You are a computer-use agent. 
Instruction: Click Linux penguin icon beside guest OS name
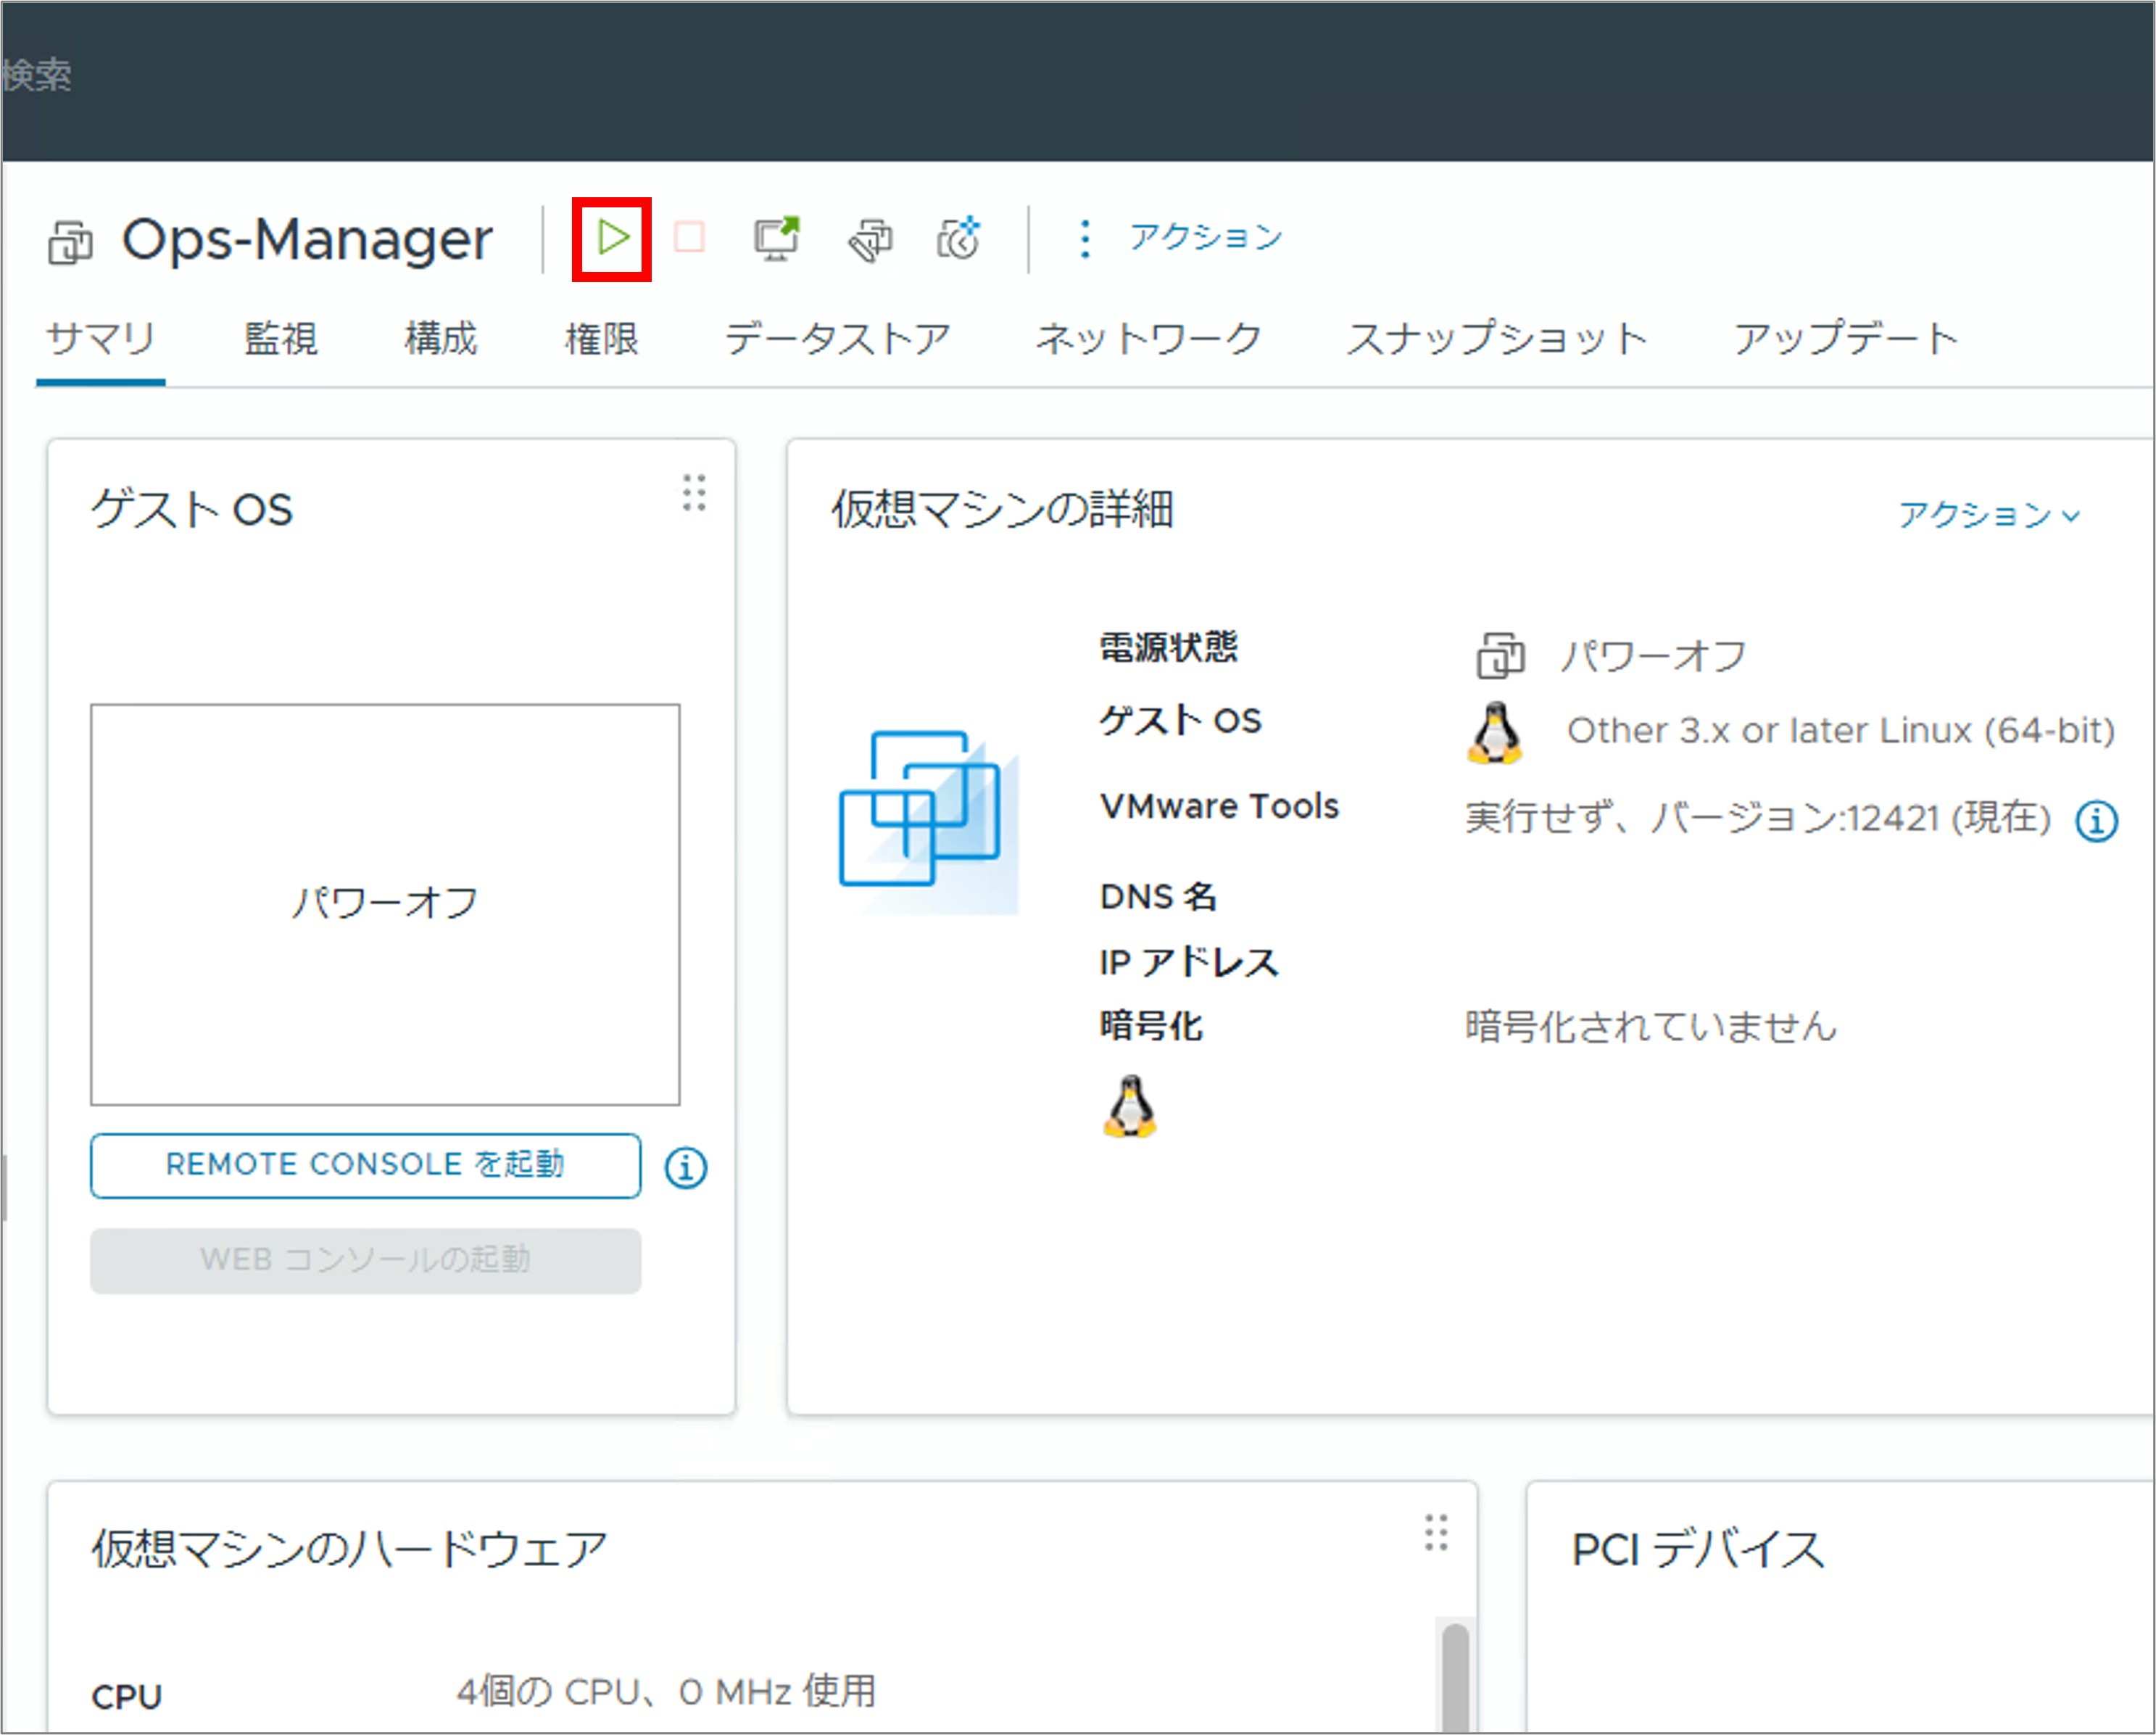1495,732
